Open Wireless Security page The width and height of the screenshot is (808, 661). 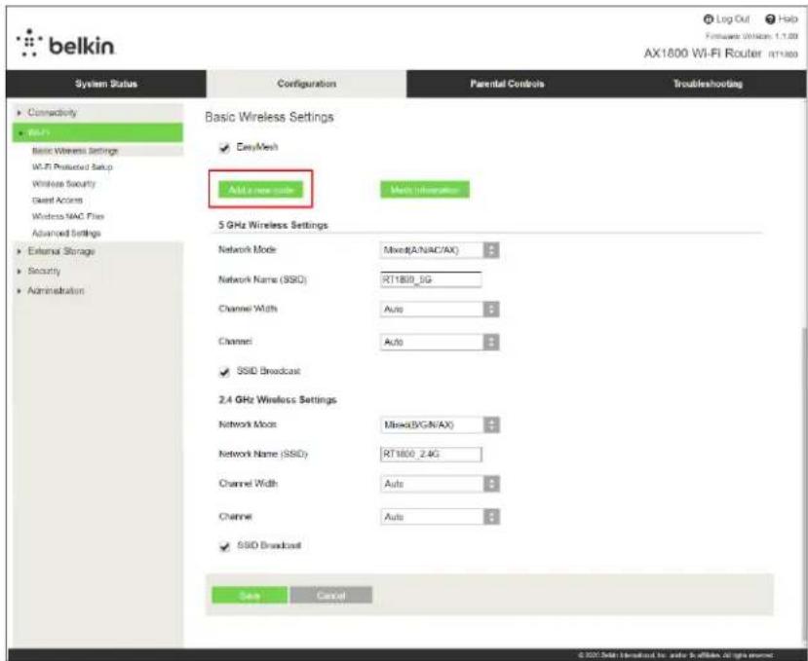coord(64,184)
